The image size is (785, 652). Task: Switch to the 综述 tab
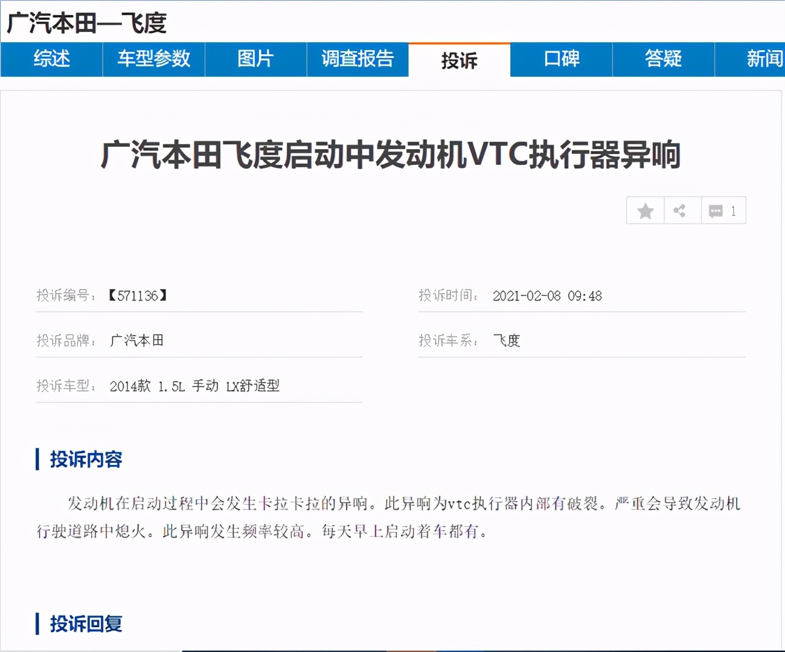[50, 59]
